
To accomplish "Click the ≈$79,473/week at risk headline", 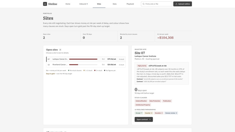I will (x=157, y=66).
